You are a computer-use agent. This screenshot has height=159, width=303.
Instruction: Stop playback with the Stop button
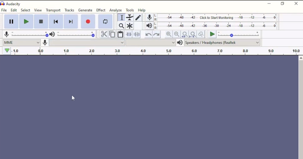point(41,21)
